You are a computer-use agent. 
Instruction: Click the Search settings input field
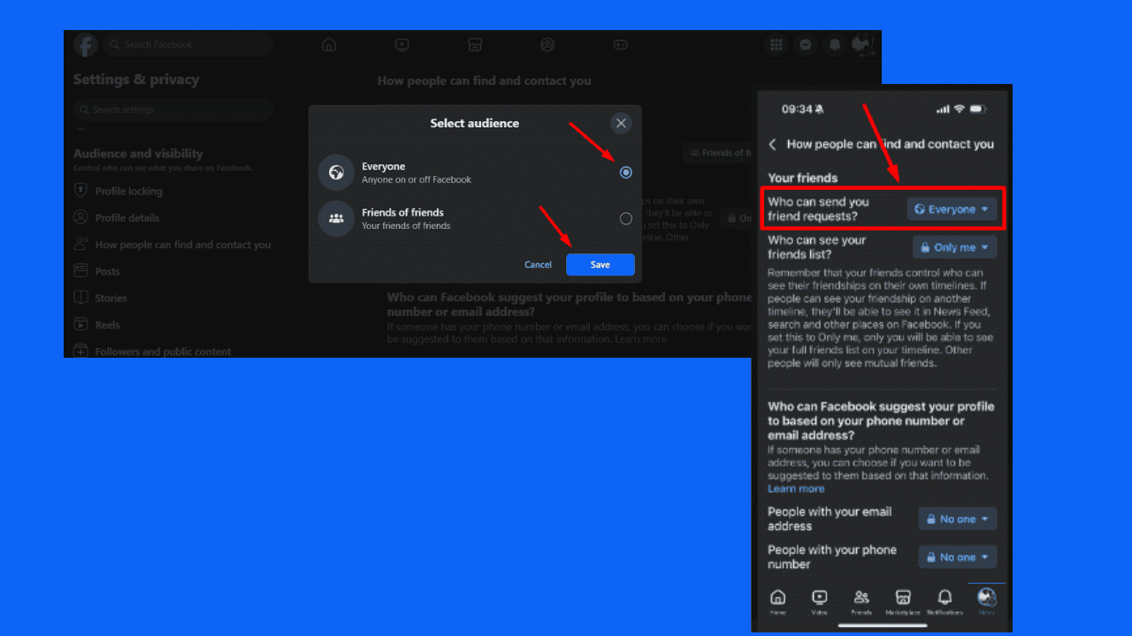pyautogui.click(x=172, y=110)
